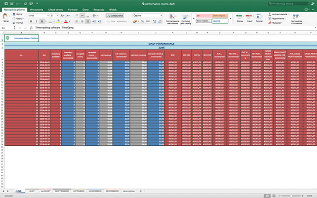Expand the font color arrow
The width and height of the screenshot is (317, 198).
point(69,22)
